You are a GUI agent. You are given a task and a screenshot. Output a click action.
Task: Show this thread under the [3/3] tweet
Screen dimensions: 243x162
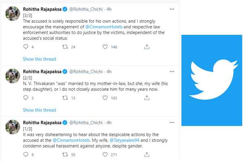(39, 59)
